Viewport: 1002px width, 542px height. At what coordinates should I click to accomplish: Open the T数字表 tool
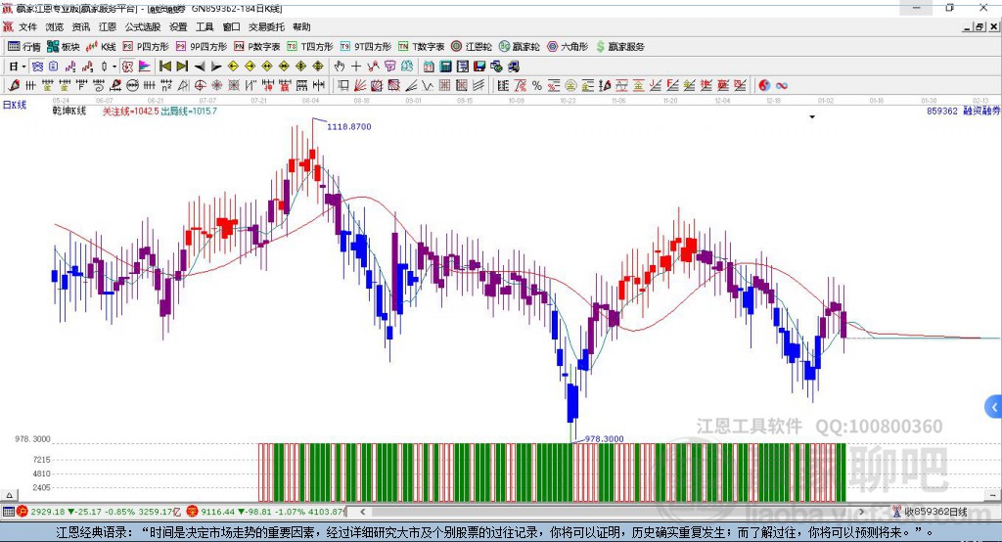click(421, 46)
